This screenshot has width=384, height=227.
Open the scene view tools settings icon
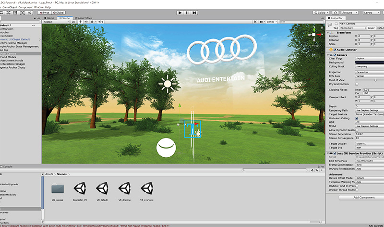(x=255, y=22)
